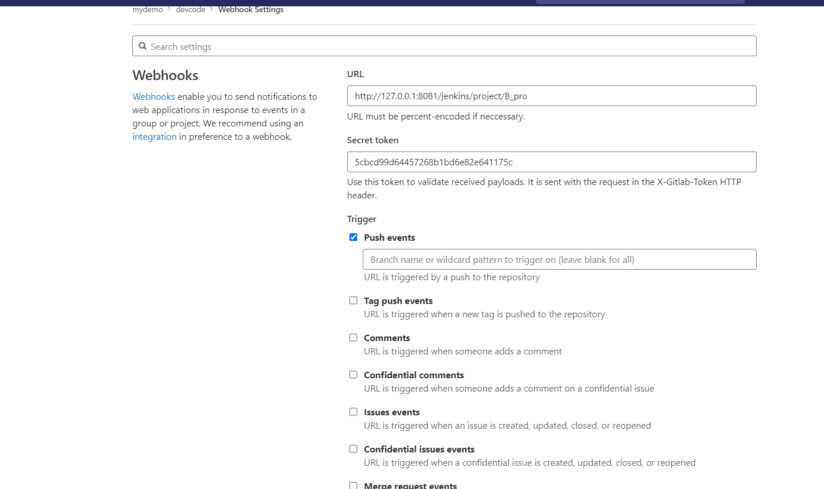Click the magnifier icon in Search settings
The height and width of the screenshot is (489, 824).
(143, 46)
